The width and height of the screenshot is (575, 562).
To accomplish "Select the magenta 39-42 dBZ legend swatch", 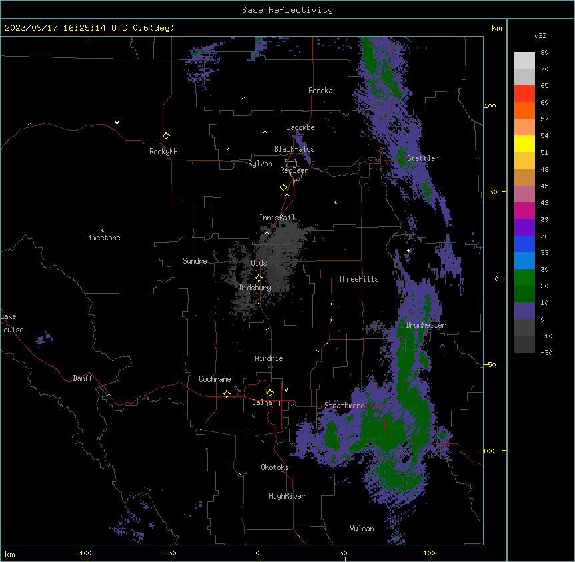I will 524,210.
